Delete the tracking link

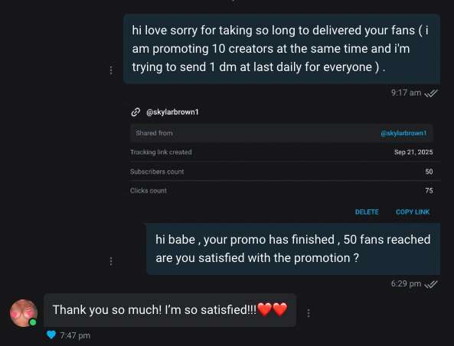click(x=367, y=212)
